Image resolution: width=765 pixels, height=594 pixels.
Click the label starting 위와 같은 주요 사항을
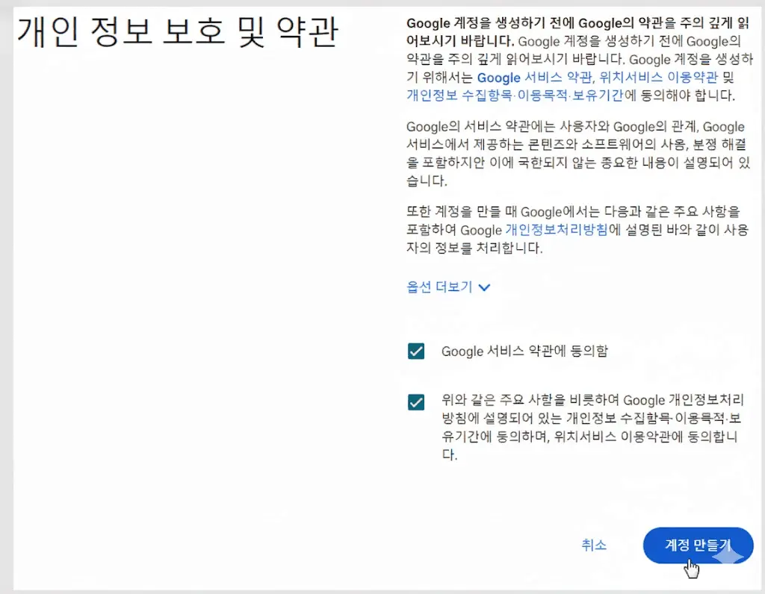pos(592,427)
